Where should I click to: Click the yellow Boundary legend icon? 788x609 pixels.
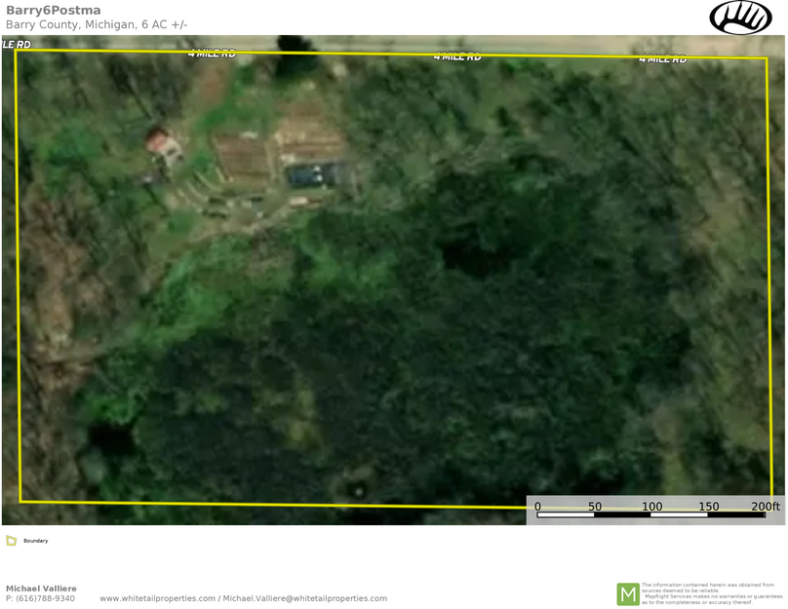pyautogui.click(x=12, y=541)
